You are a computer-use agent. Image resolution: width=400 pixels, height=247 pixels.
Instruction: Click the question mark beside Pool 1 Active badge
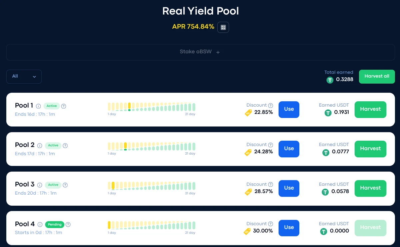click(64, 106)
